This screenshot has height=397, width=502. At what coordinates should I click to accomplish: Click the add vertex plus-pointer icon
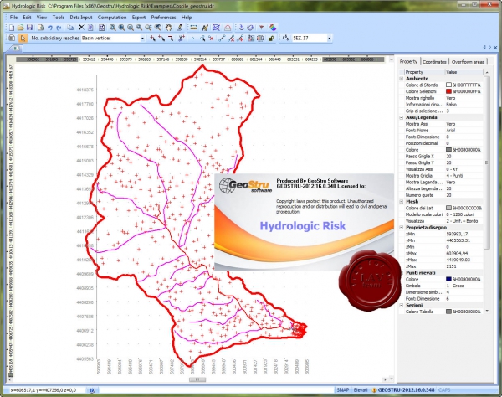[153, 39]
